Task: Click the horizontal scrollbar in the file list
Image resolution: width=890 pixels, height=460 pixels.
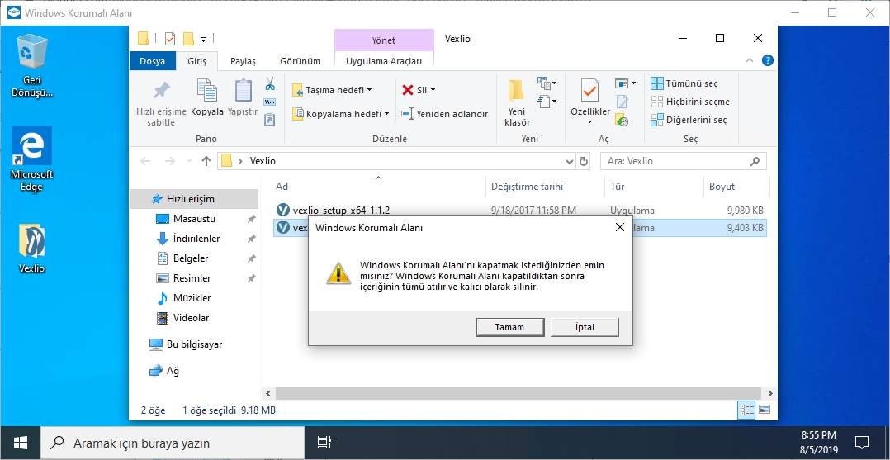Action: 518,393
